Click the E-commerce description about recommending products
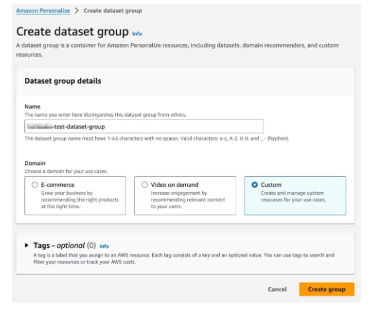Viewport: 385px width, 310px height. (80, 200)
